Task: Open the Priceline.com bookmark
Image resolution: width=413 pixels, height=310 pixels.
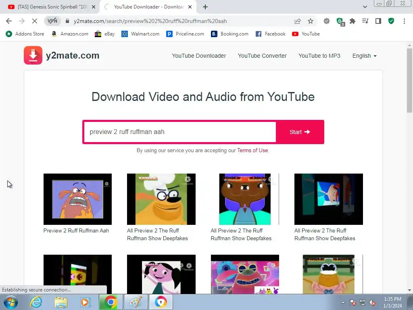Action: [x=185, y=34]
